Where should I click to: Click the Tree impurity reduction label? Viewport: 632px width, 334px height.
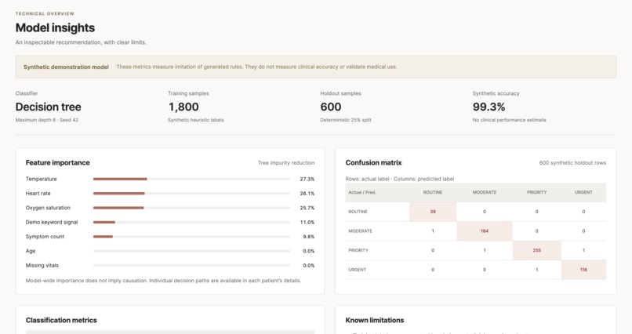point(286,163)
